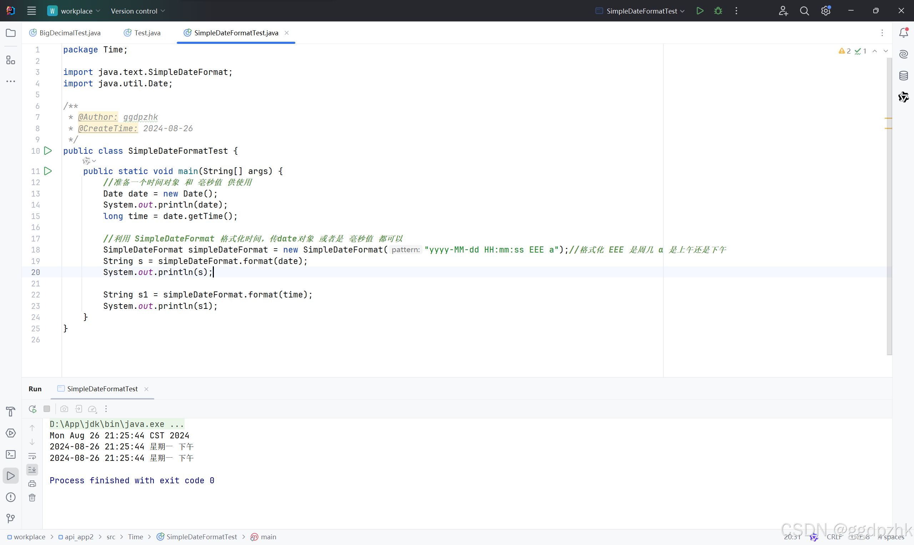The width and height of the screenshot is (914, 545).
Task: Switch to Test.java tab
Action: pos(142,33)
